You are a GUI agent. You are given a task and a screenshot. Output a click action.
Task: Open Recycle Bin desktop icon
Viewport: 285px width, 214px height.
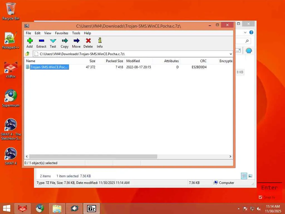pyautogui.click(x=11, y=11)
